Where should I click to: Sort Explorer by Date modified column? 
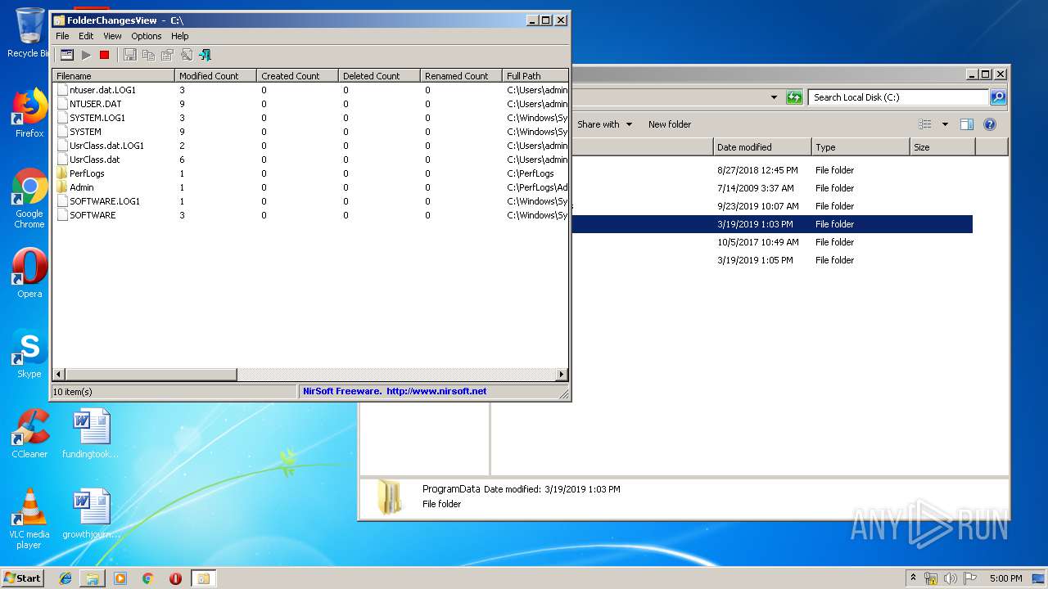[762, 147]
